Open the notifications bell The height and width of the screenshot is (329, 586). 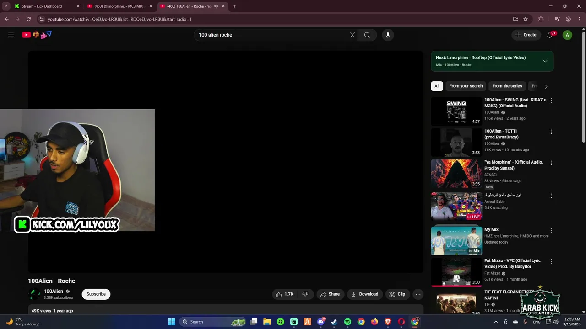pyautogui.click(x=550, y=35)
